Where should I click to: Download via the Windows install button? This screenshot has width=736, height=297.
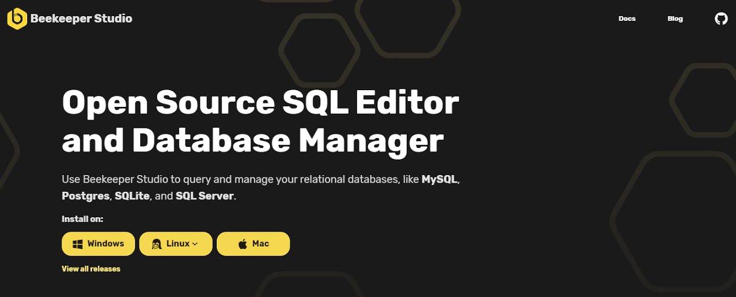point(99,244)
